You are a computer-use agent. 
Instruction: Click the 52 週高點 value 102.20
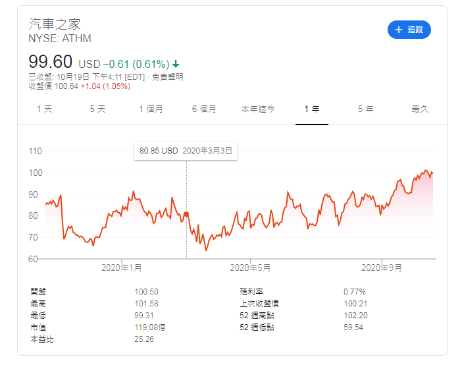355,315
